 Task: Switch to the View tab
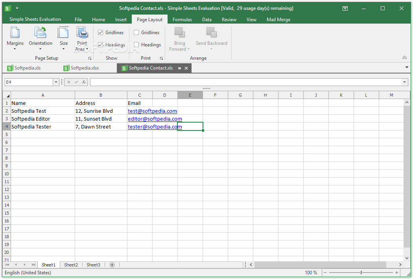point(251,20)
